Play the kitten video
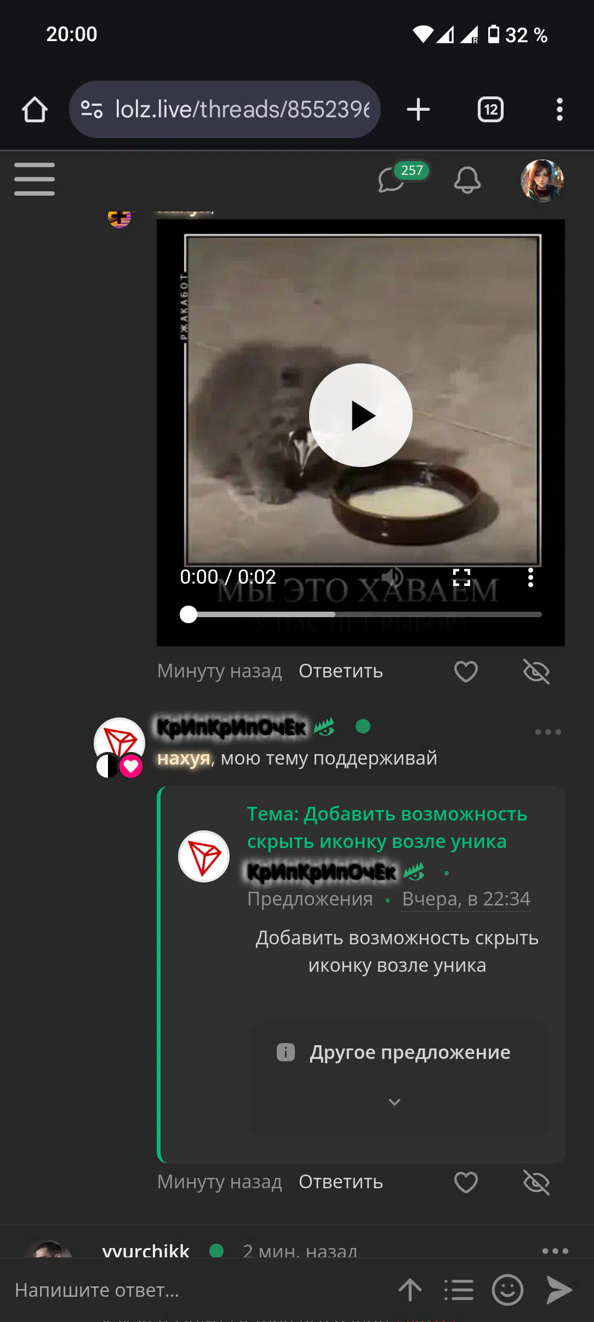This screenshot has width=594, height=1322. pyautogui.click(x=361, y=415)
